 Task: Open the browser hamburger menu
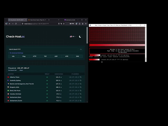pos(86,24)
